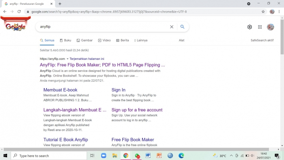Open Sign up for a free account link

(137, 110)
